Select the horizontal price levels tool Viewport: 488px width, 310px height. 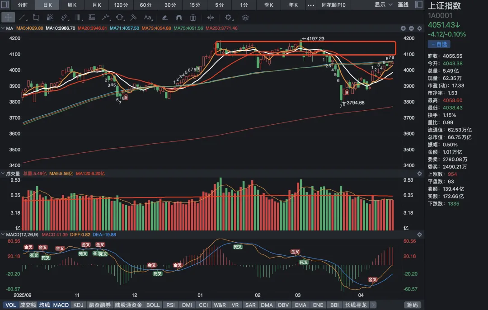click(92, 18)
